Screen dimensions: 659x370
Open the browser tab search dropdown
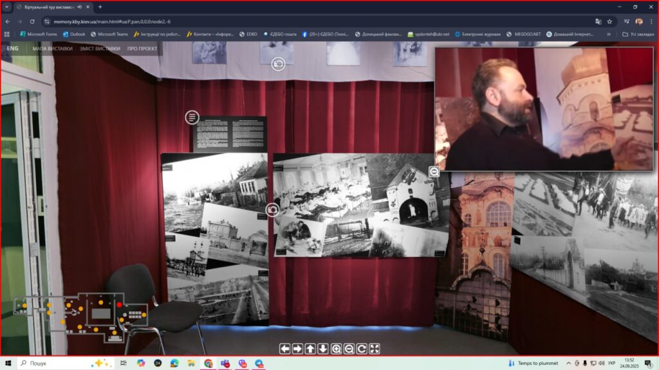click(x=7, y=6)
